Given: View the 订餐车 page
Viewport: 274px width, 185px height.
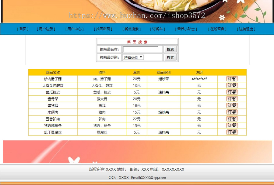Looking at the screenshot, I should 157,29.
